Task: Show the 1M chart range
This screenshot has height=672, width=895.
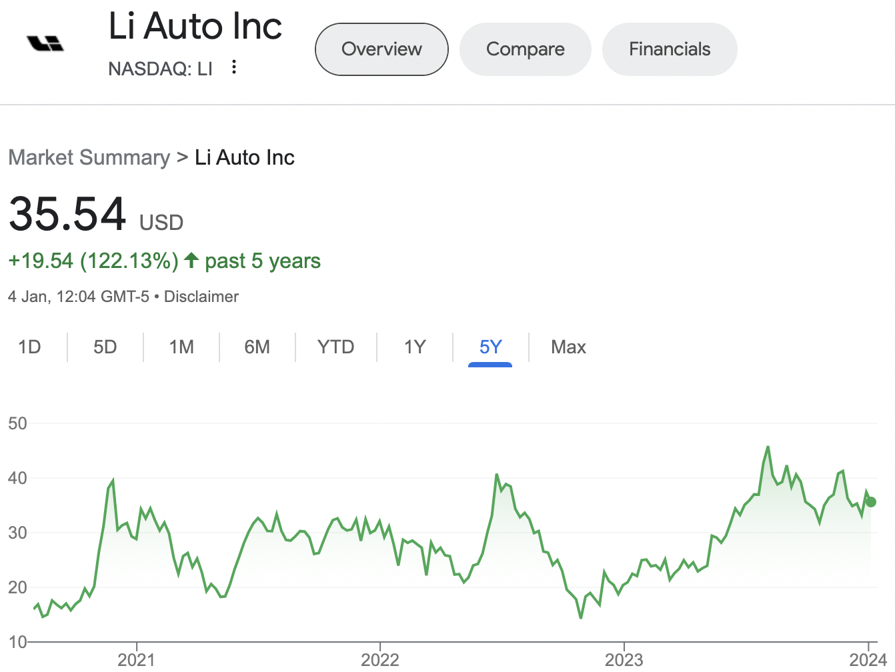Action: tap(181, 347)
